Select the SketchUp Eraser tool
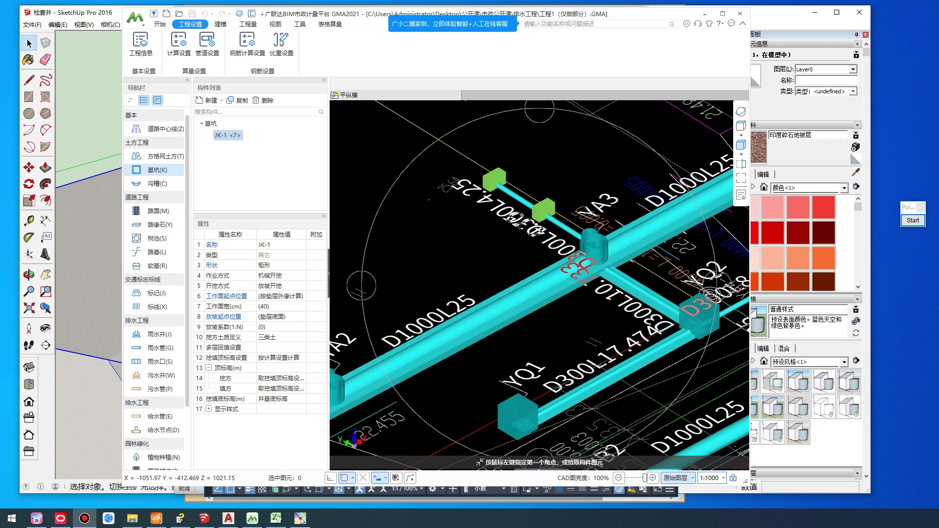This screenshot has width=939, height=528. click(45, 60)
